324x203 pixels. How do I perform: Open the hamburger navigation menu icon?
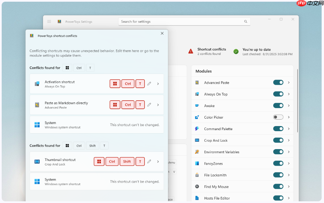[49, 21]
